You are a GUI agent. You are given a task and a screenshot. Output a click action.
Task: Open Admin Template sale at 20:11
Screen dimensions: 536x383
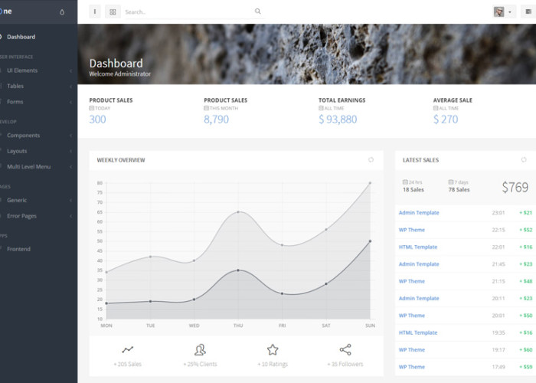click(x=419, y=298)
